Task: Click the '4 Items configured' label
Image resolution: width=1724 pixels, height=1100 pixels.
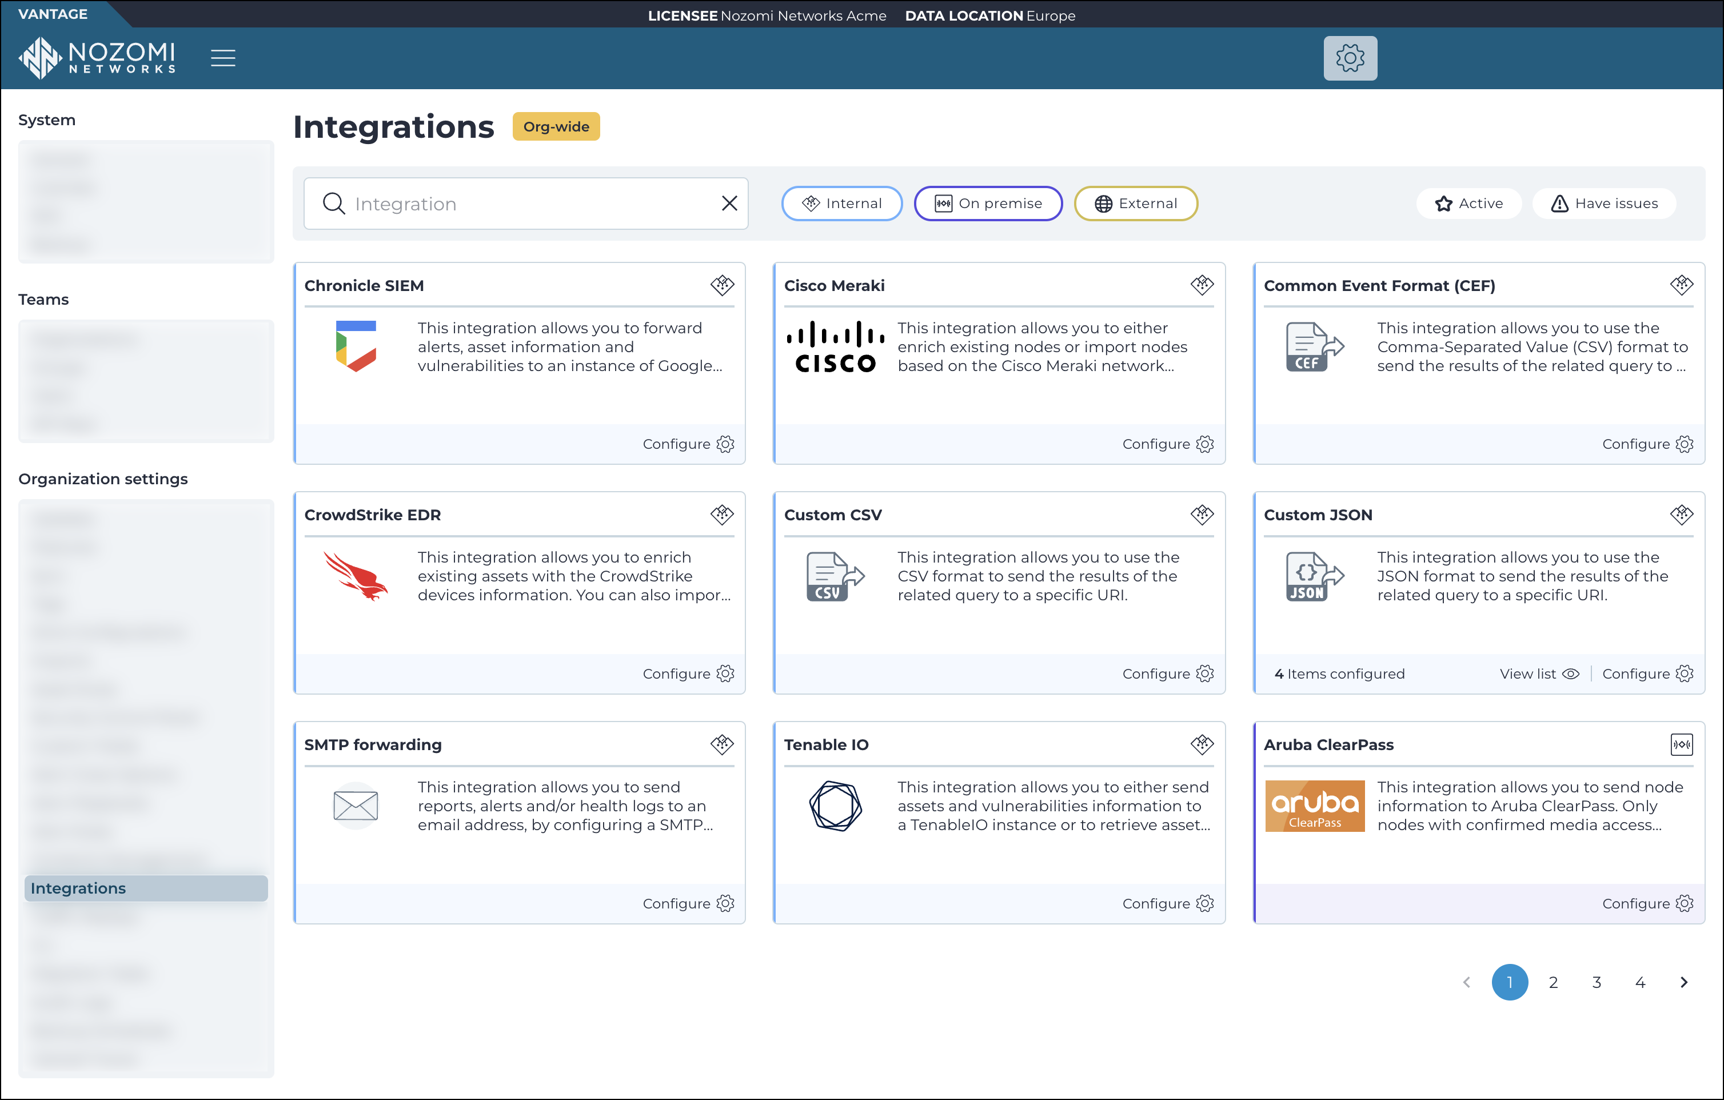Action: point(1339,674)
